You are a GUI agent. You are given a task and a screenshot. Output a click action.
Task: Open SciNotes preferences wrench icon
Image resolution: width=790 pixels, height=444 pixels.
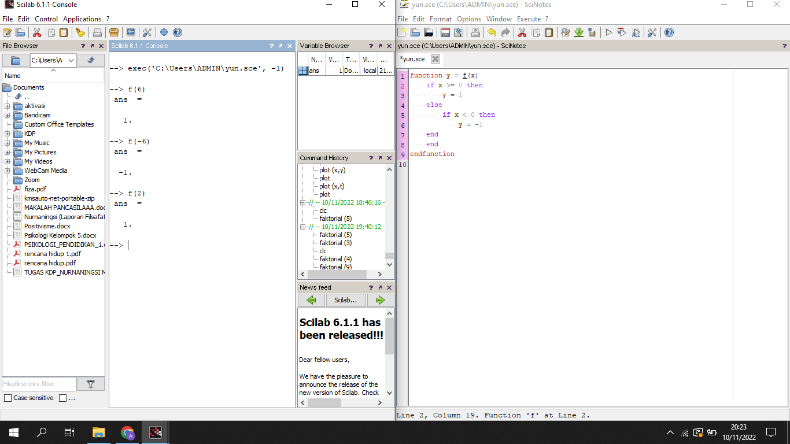click(652, 32)
